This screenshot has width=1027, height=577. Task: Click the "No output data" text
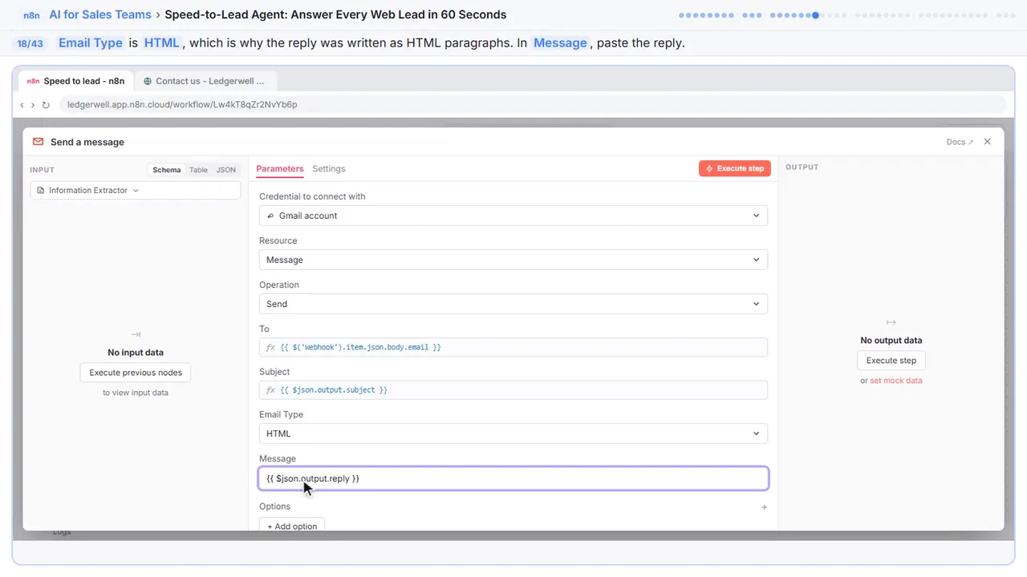coord(891,341)
